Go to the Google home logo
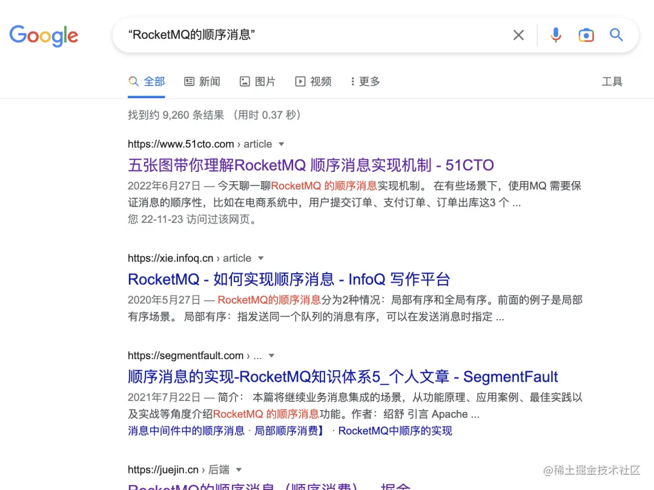 tap(44, 36)
